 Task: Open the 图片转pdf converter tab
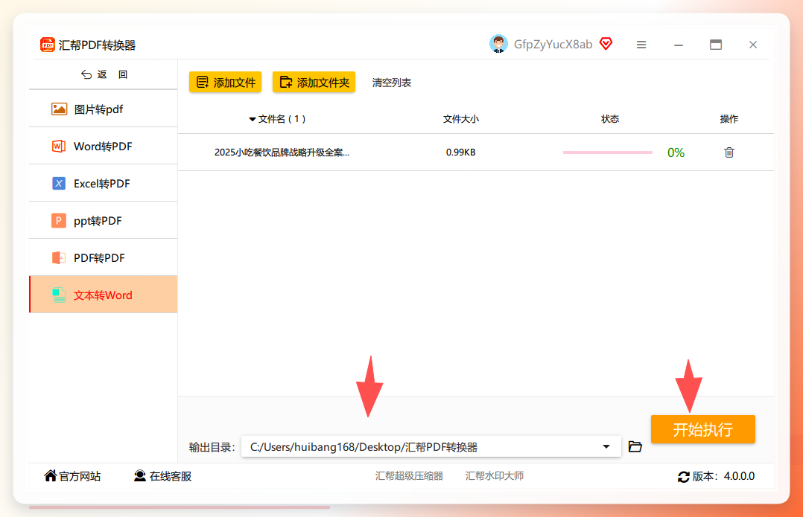104,109
